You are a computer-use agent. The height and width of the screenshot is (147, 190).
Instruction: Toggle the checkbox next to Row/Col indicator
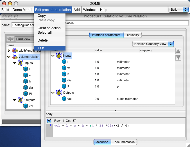[49, 121]
